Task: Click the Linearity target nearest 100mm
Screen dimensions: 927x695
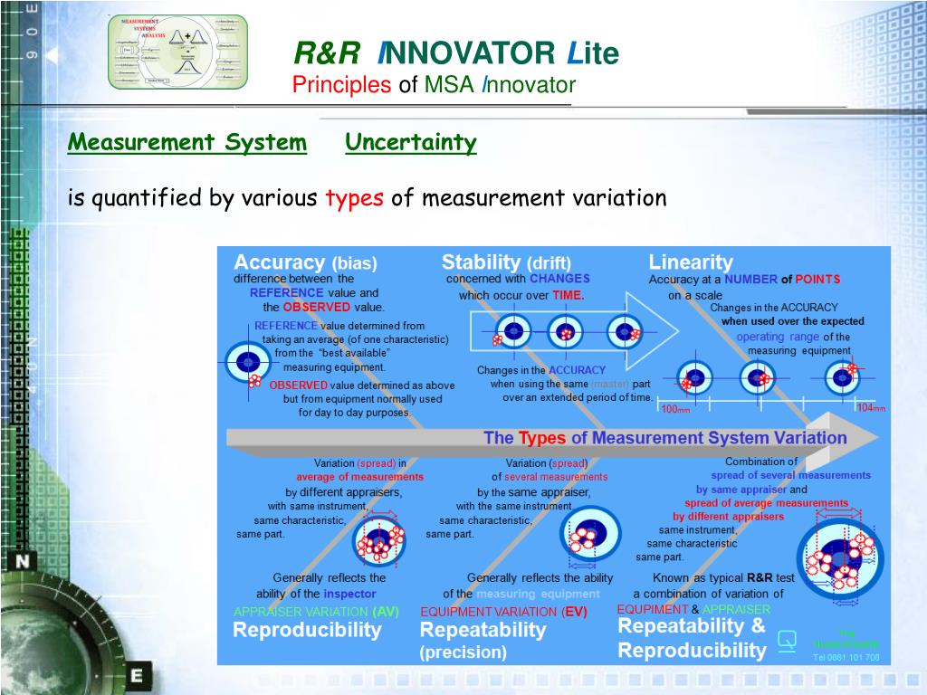Action: (x=694, y=377)
